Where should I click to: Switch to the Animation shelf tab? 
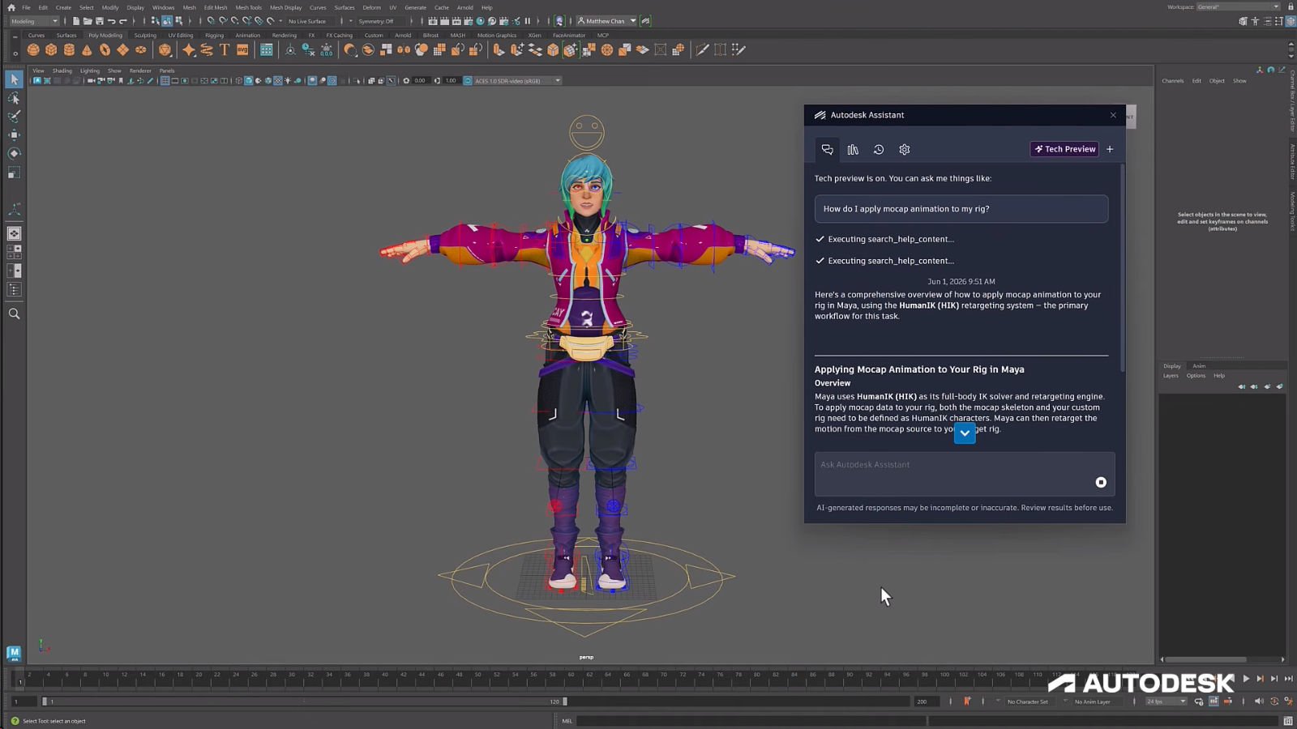coord(247,36)
